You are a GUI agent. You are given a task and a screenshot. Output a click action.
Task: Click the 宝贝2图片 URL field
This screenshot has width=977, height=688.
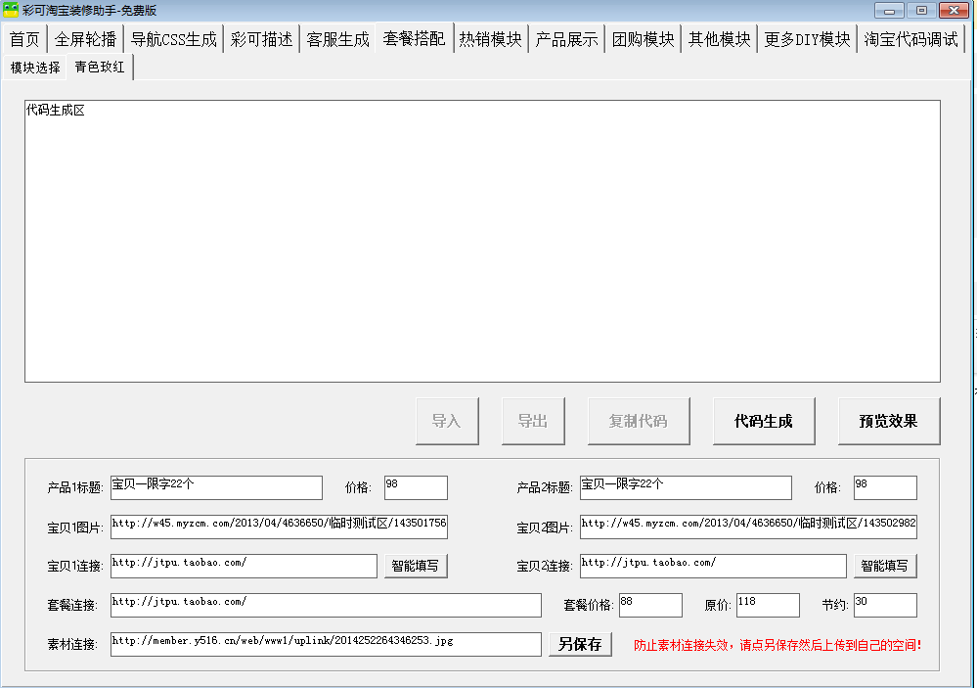[x=748, y=527]
